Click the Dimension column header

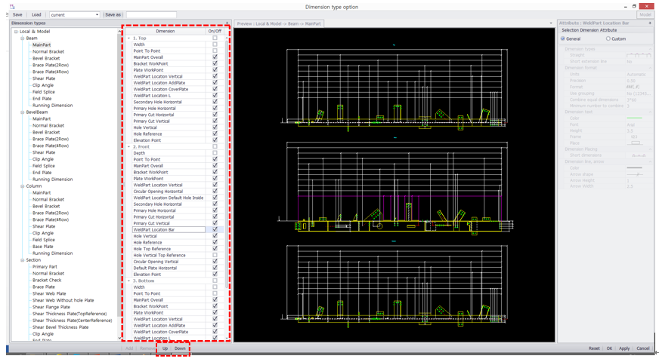pyautogui.click(x=166, y=31)
